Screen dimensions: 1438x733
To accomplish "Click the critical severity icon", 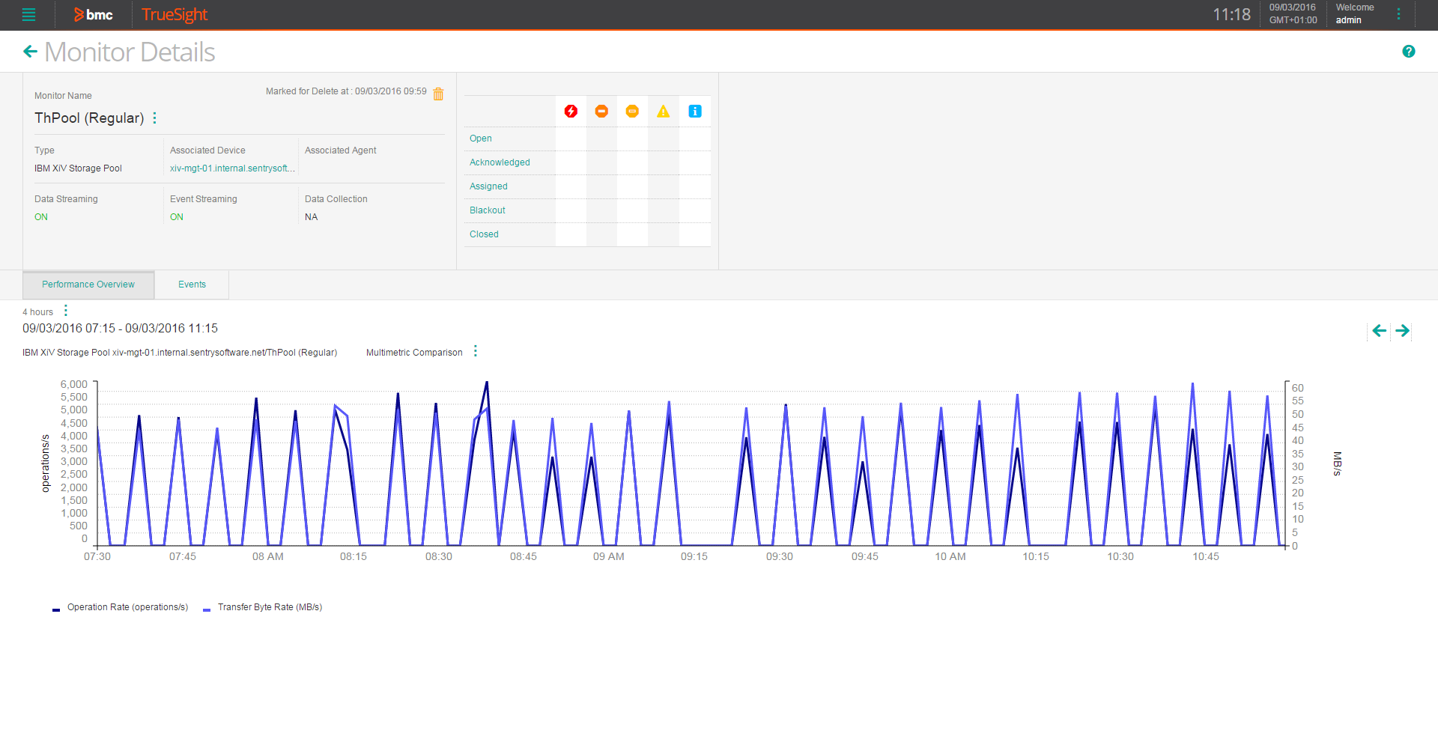I will [x=571, y=111].
